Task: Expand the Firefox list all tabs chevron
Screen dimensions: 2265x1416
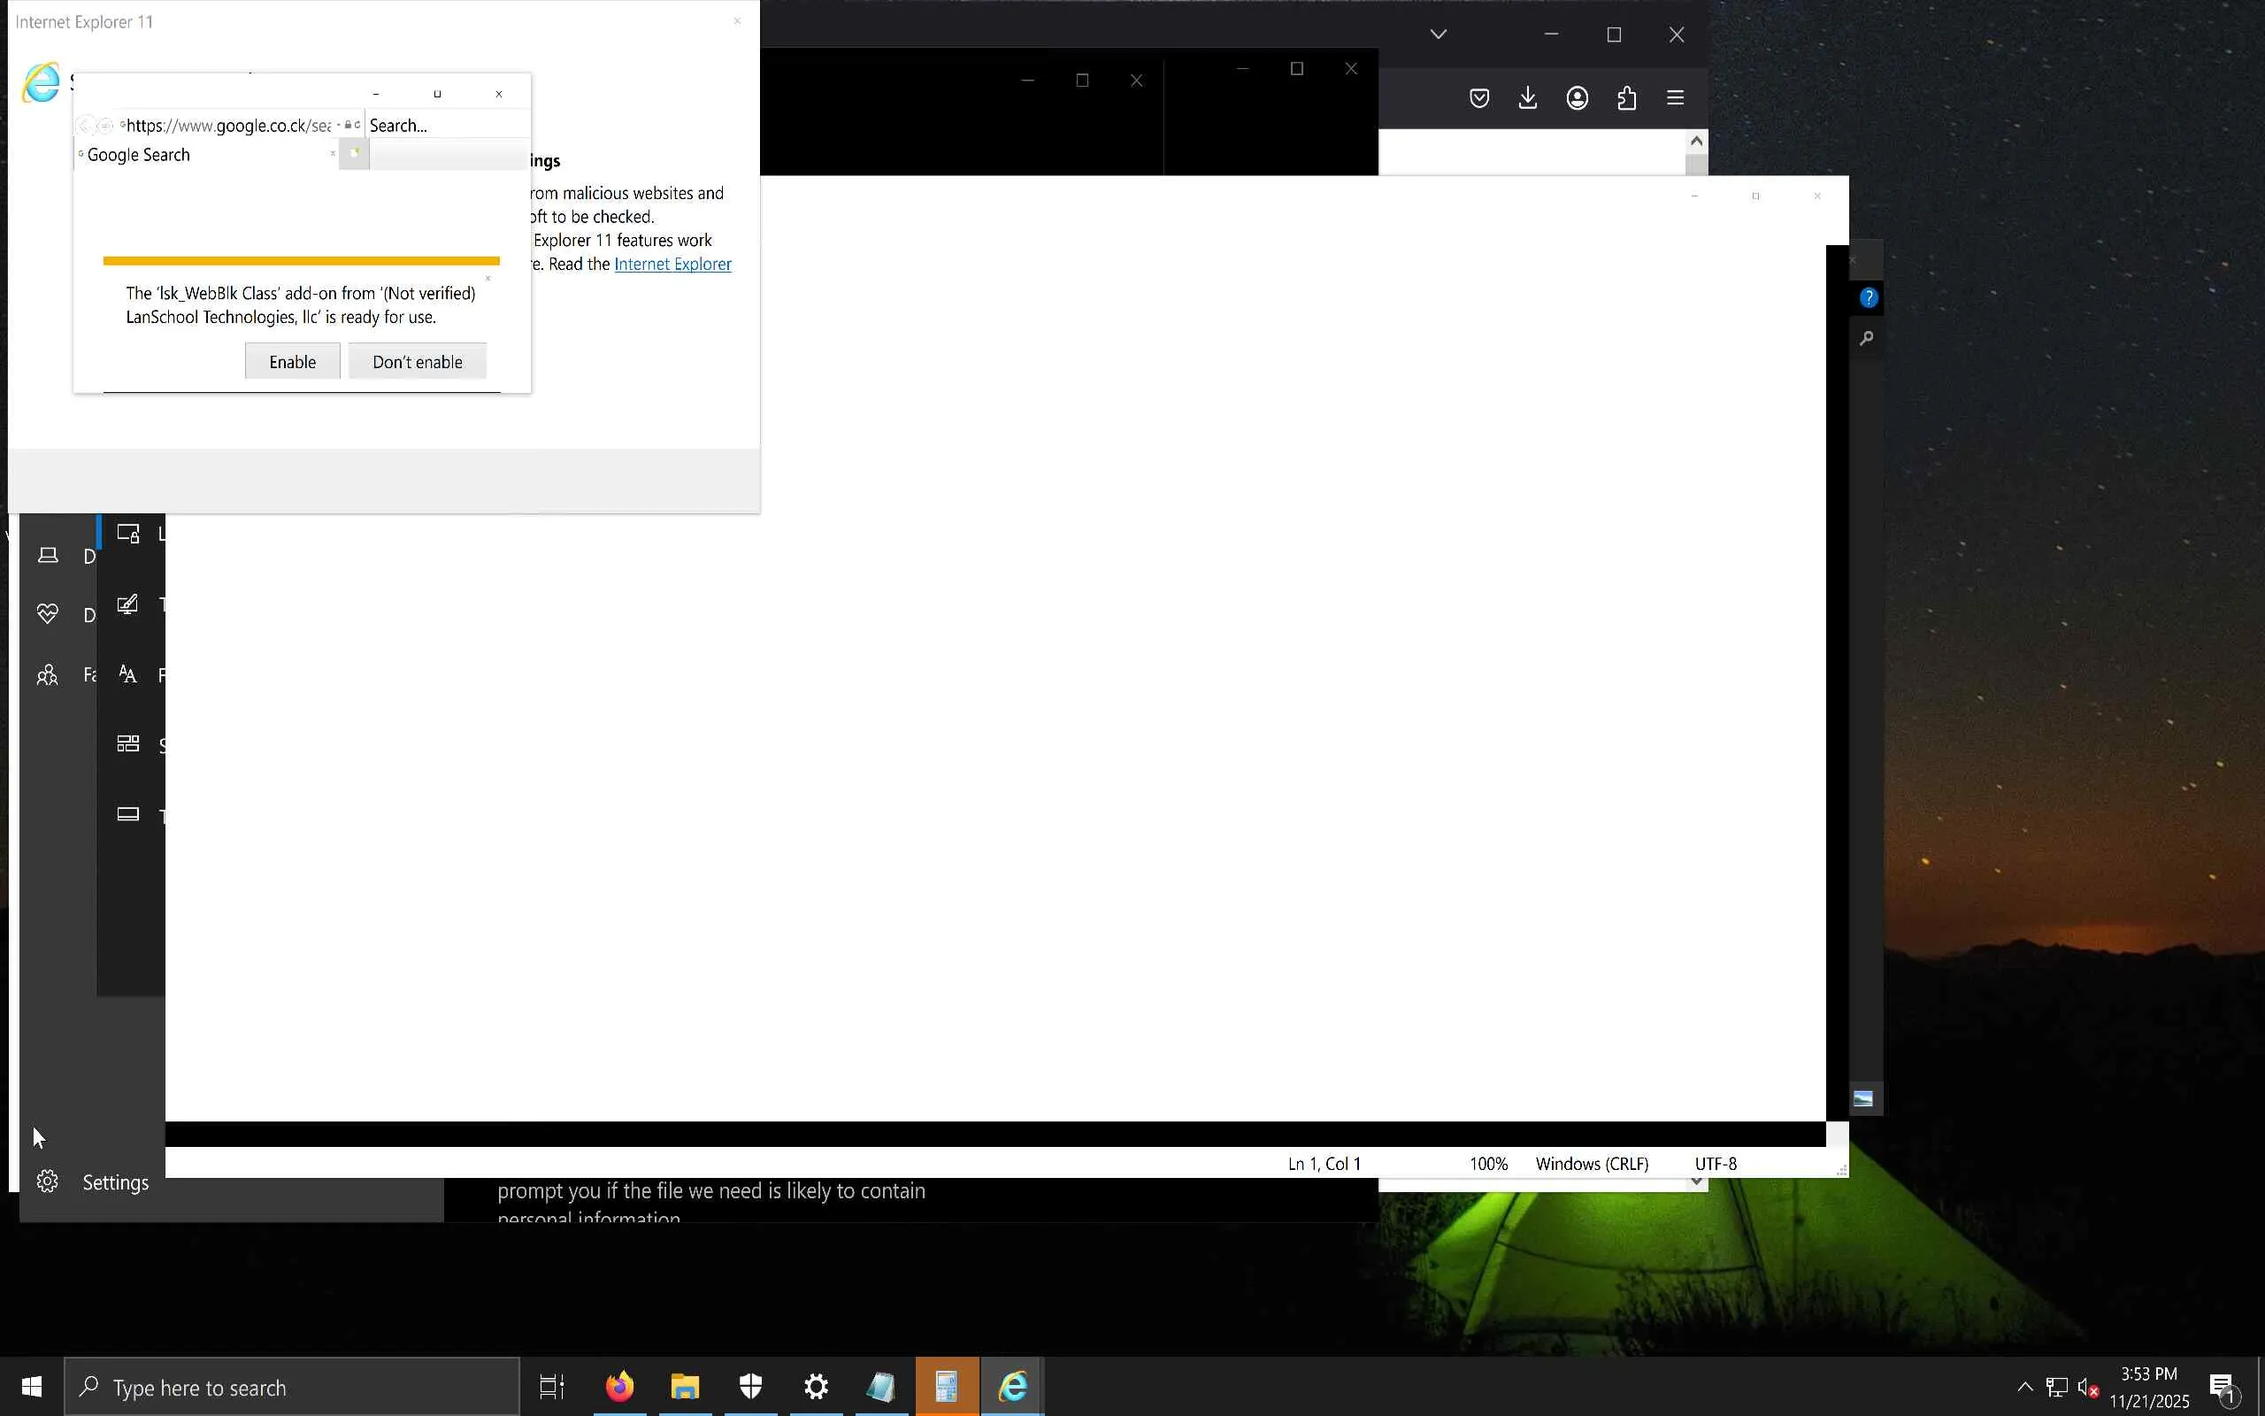Action: coord(1439,35)
